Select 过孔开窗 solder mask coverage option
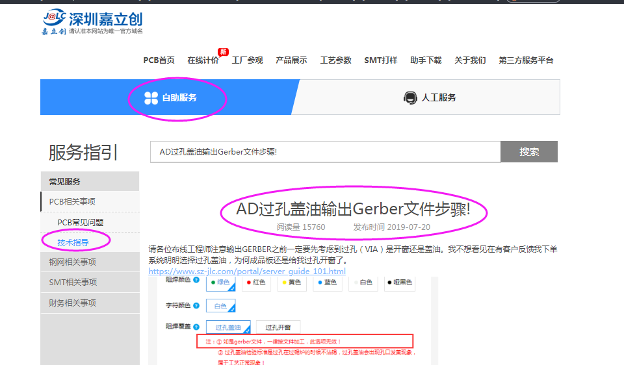624x365 pixels. click(x=278, y=327)
